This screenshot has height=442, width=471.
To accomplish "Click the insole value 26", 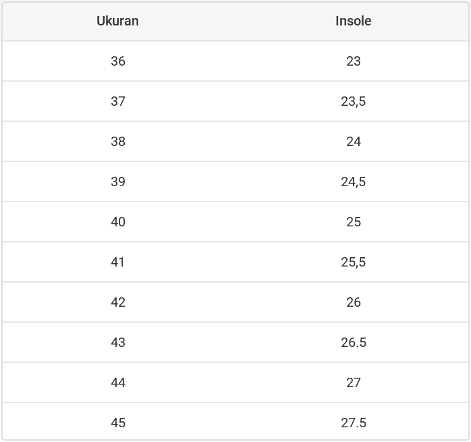I will [354, 302].
